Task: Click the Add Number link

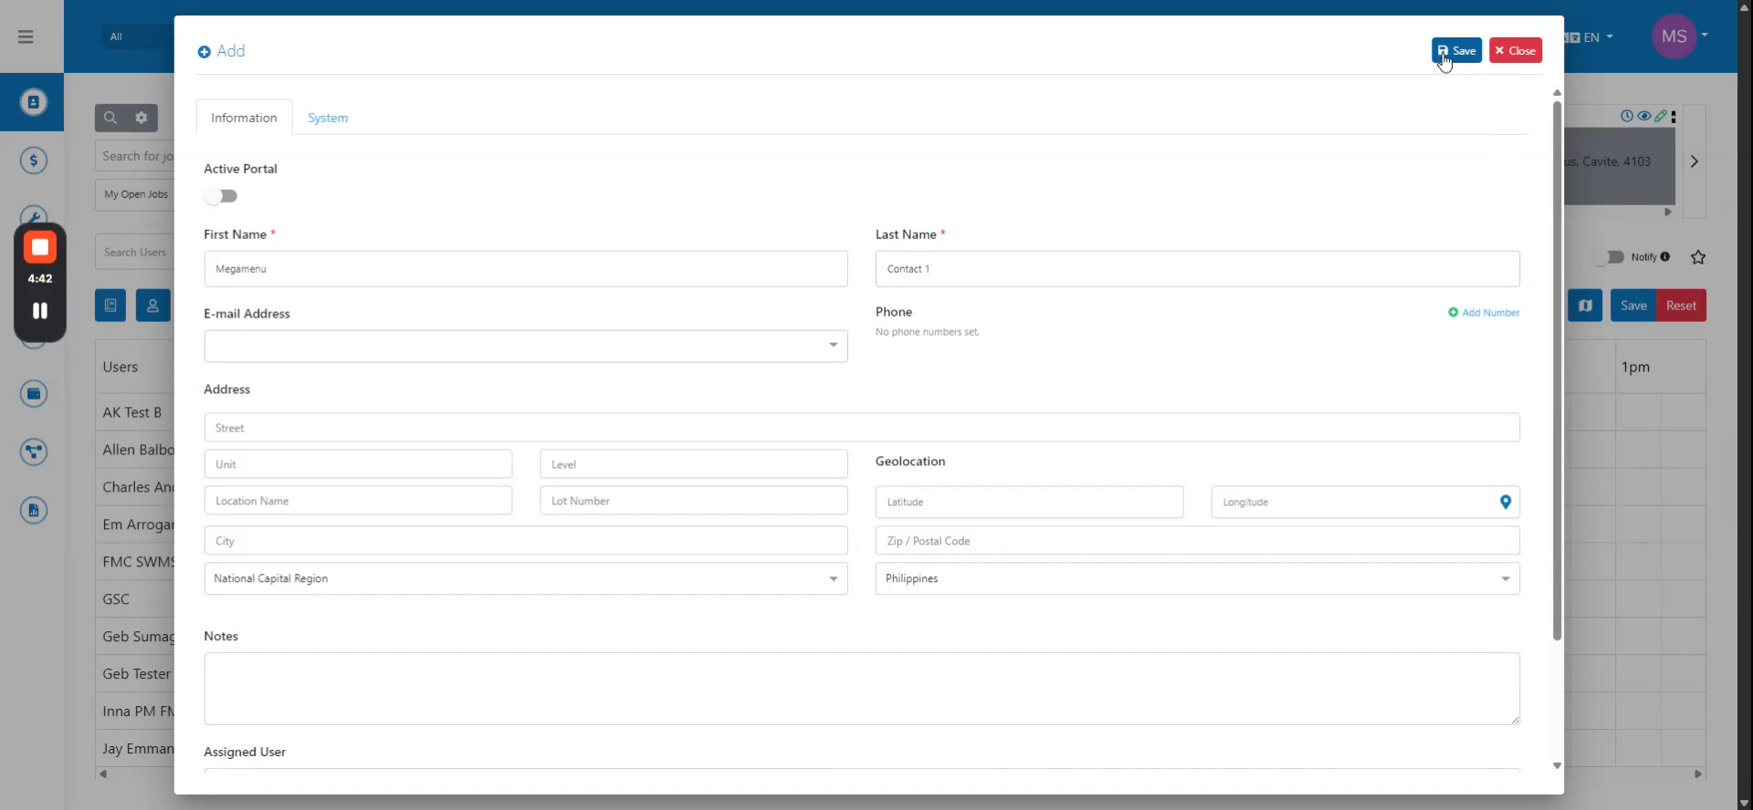Action: (1484, 313)
